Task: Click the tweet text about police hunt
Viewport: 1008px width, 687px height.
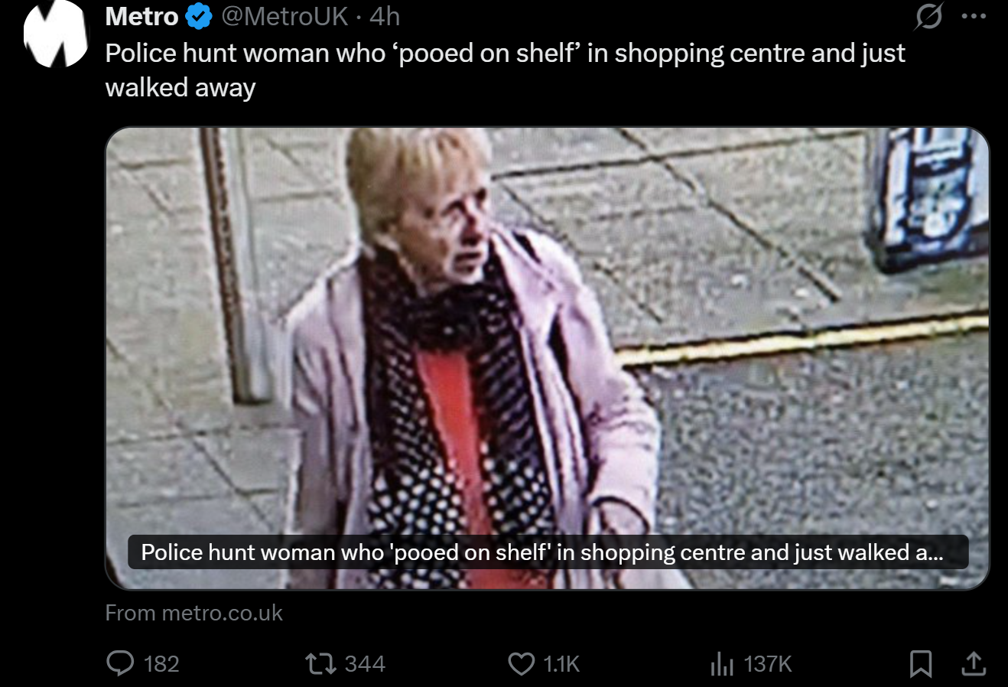Action: point(505,70)
